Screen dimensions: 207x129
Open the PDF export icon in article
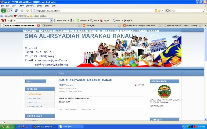coord(136,85)
